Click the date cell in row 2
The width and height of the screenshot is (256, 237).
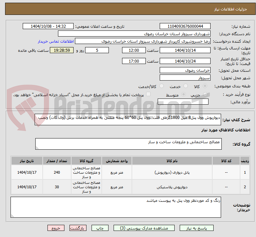27,187
